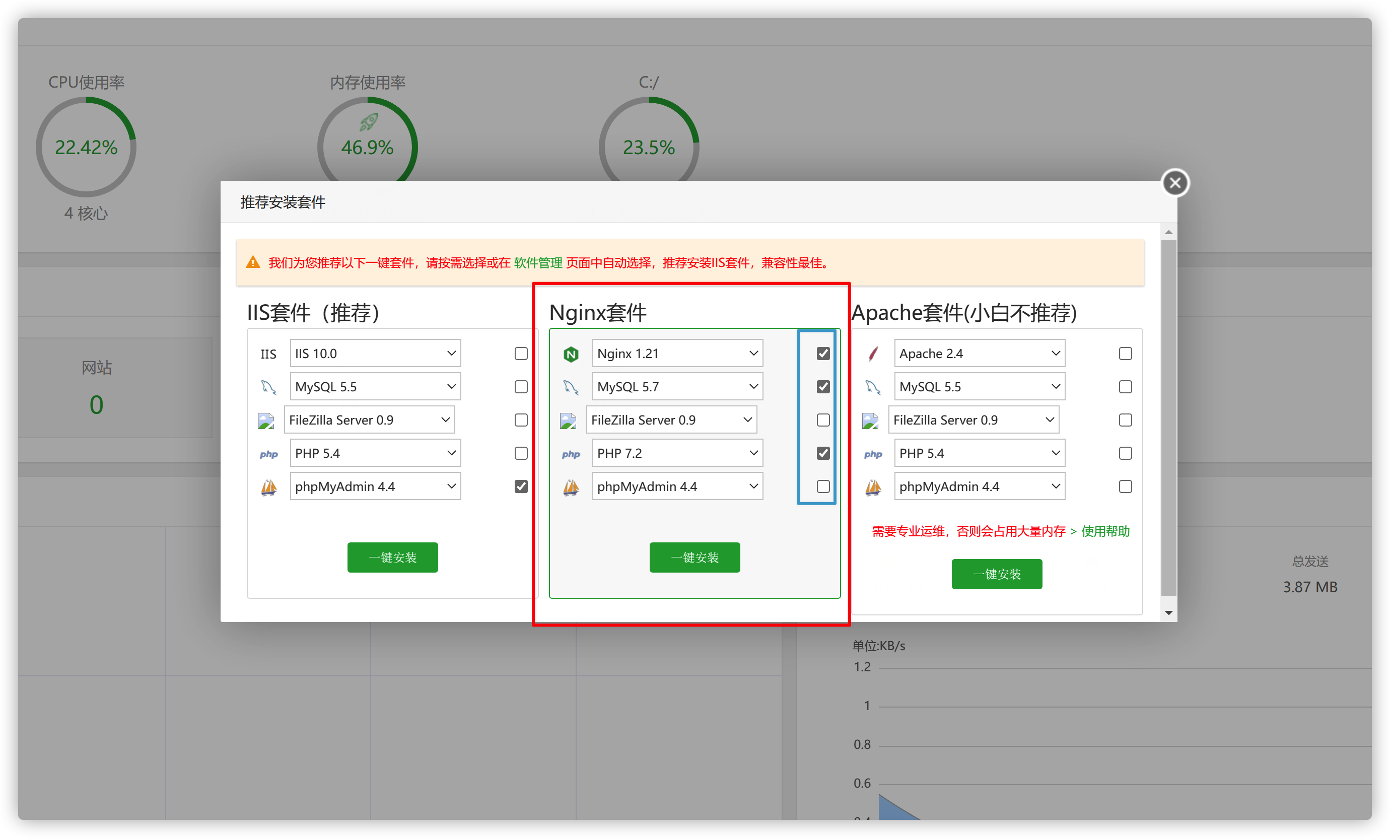This screenshot has height=838, width=1390.
Task: Click MySQL dolphin icon in Nginx suite
Action: click(x=570, y=387)
